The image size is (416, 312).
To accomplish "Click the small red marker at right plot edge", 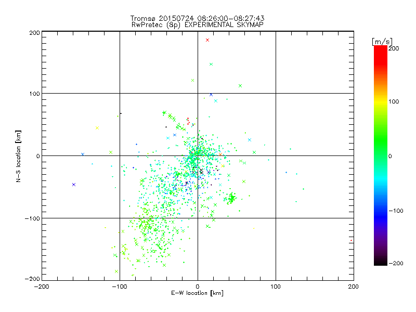I will pos(352,240).
